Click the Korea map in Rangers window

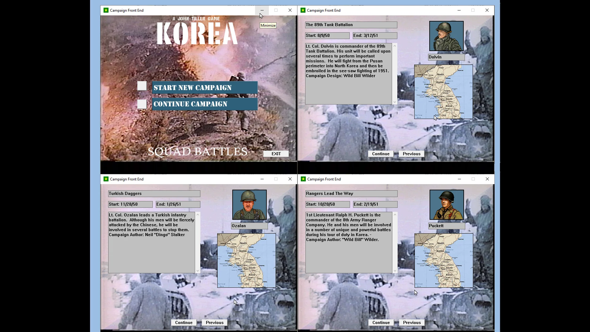[444, 260]
